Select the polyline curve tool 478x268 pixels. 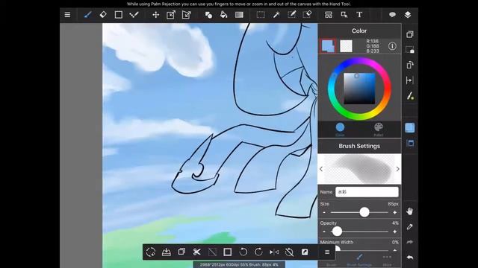[x=134, y=15]
